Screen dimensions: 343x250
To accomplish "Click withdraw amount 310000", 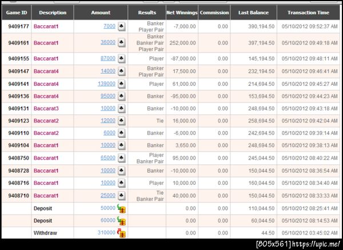I will tap(106, 232).
